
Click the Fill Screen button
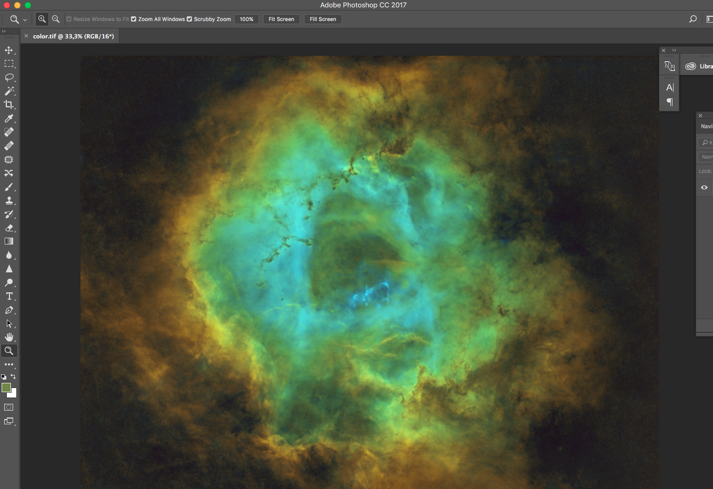pos(323,19)
